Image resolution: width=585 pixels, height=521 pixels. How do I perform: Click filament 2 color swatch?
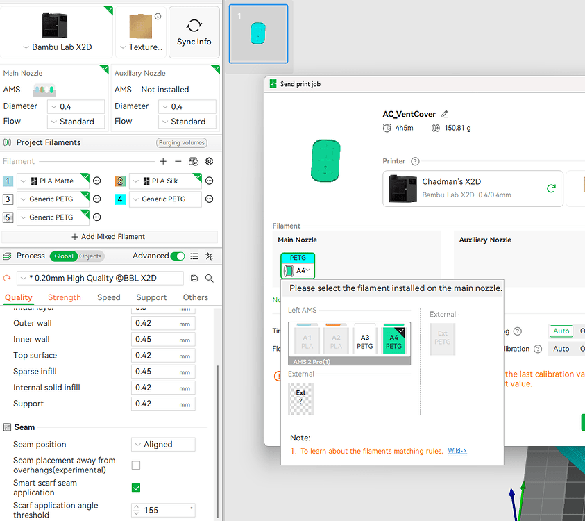coord(120,181)
